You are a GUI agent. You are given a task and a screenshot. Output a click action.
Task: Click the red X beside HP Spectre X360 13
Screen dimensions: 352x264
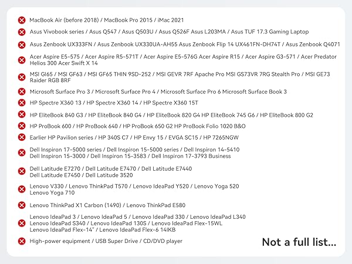coord(22,103)
